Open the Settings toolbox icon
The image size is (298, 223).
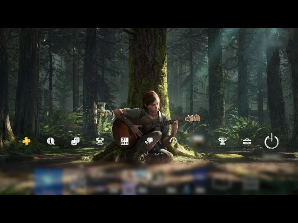click(247, 141)
